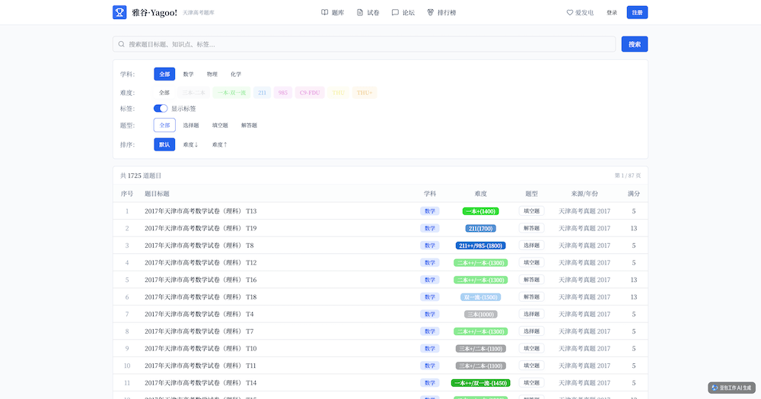Viewport: 761px width, 399px height.
Task: Click the Yagoo trophy logo icon
Action: (x=119, y=12)
